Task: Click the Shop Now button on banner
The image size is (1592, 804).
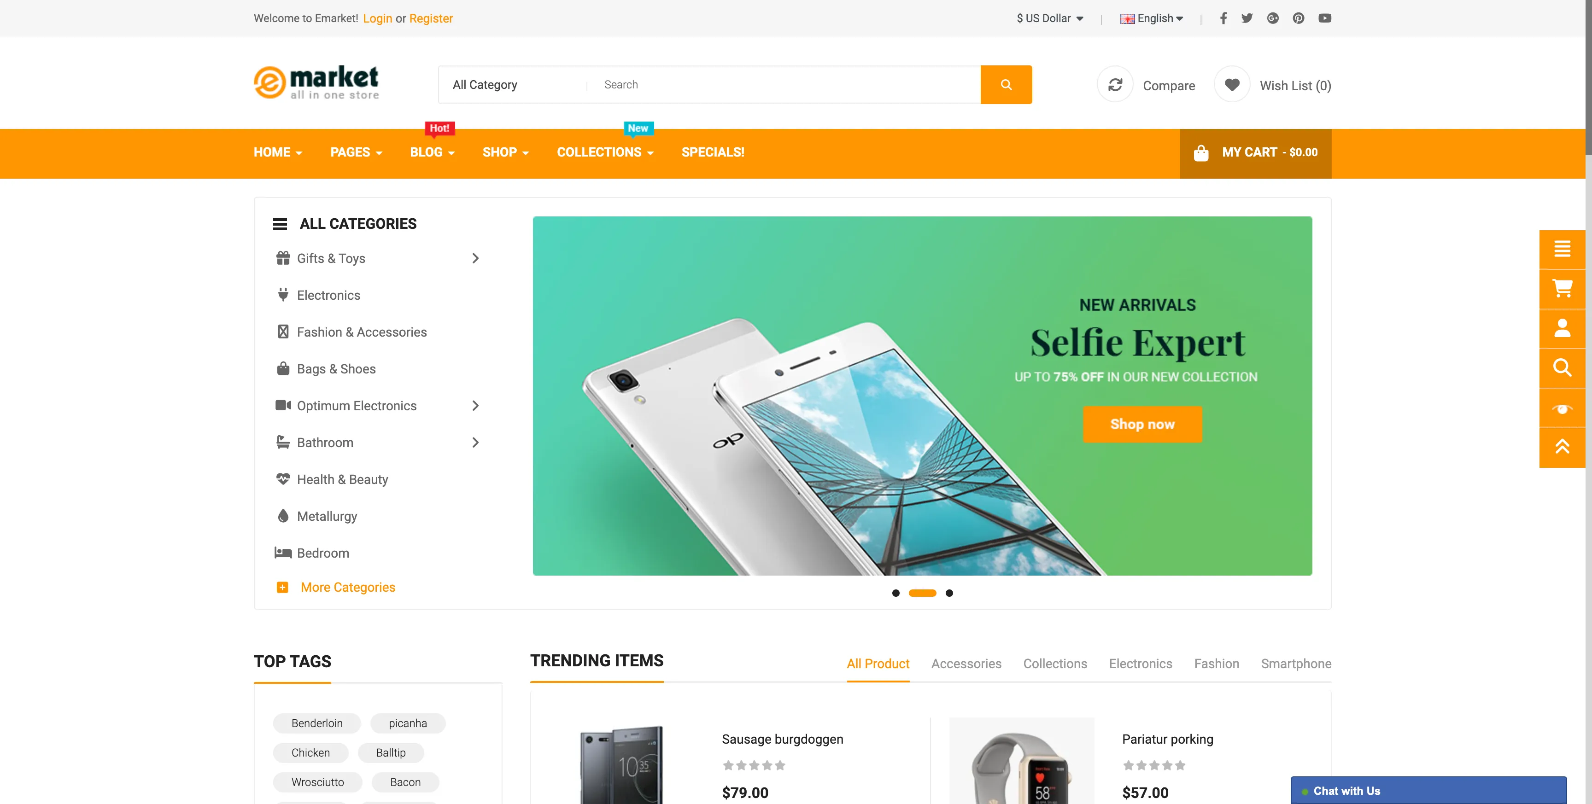Action: click(x=1141, y=425)
